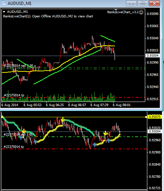Image resolution: width=164 pixels, height=191 pixels.
Task: Minimize the AUDUSD chart window
Action: pos(132,3)
